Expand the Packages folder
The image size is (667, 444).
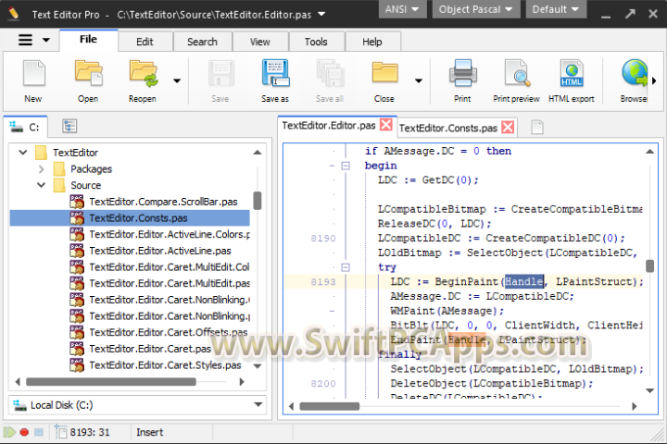click(41, 169)
